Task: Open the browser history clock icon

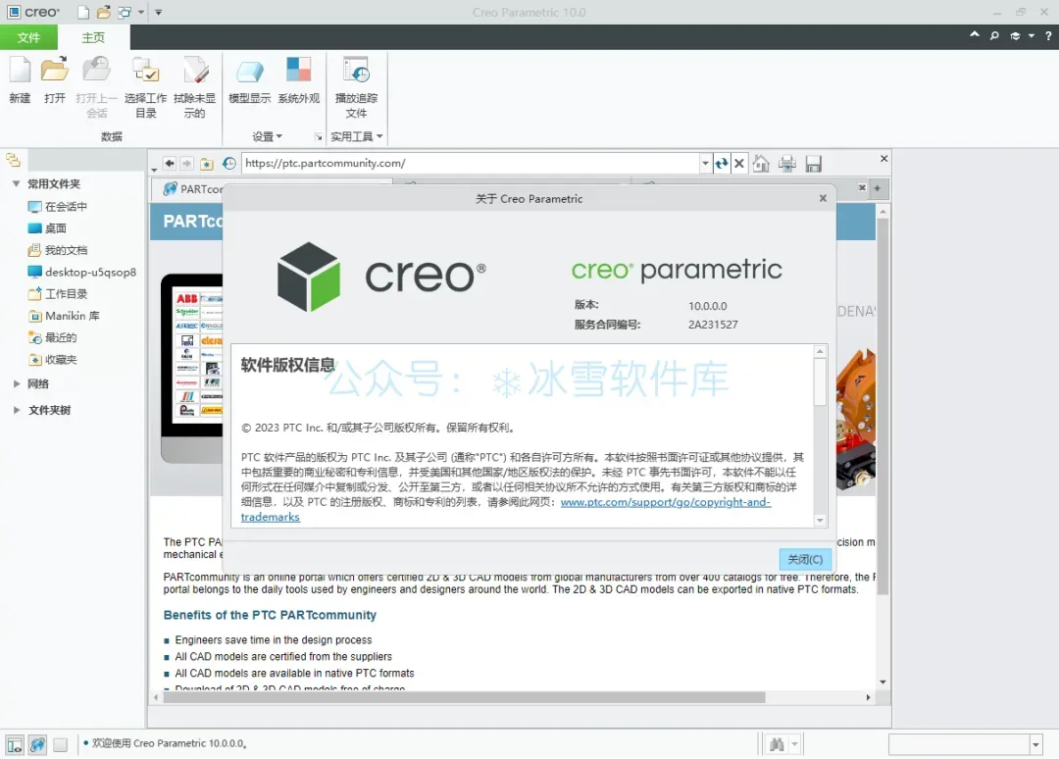Action: coord(228,164)
